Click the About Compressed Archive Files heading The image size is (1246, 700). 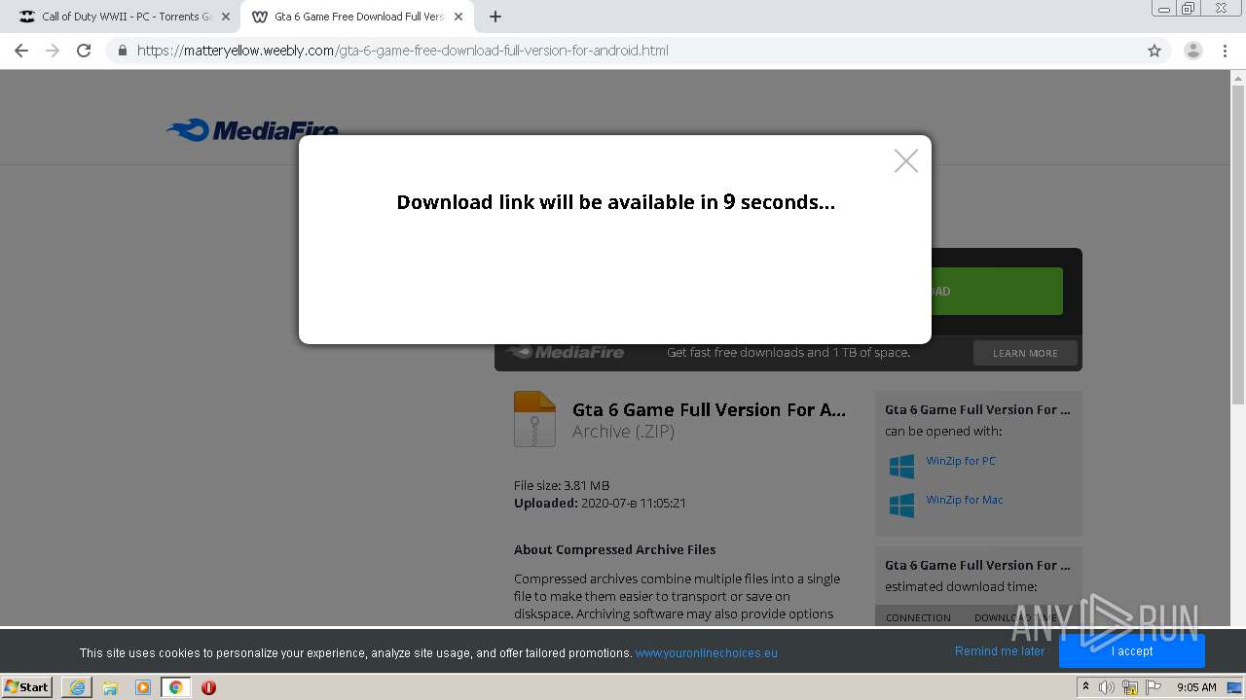tap(615, 549)
